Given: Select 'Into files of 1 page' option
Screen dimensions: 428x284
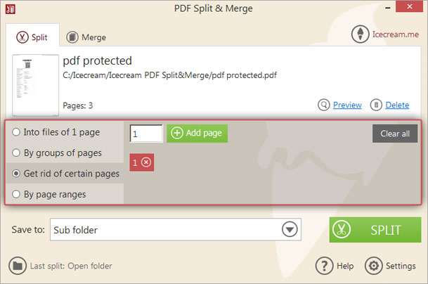Looking at the screenshot, I should point(17,132).
